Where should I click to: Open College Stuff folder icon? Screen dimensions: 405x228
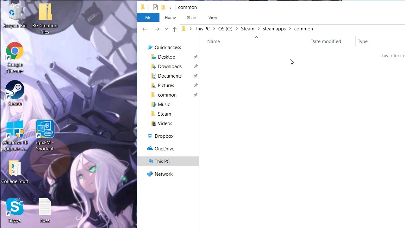click(x=15, y=172)
